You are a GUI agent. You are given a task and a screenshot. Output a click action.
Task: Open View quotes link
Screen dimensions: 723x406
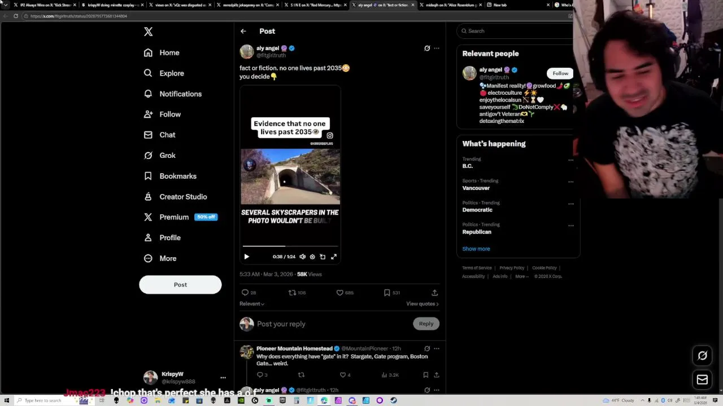click(423, 304)
